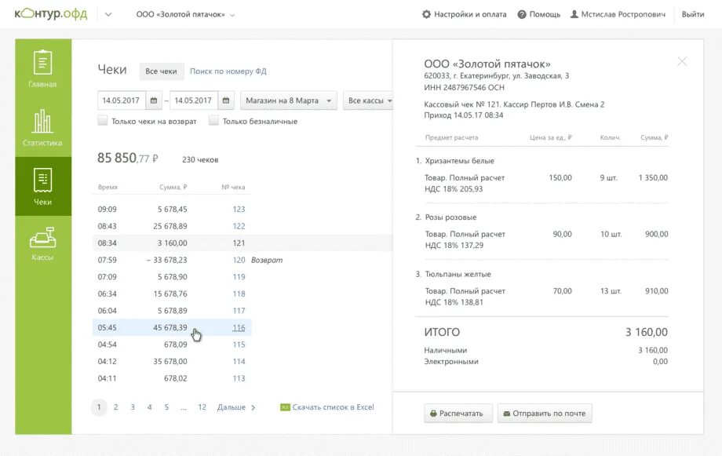
Task: Open Настройки и оплата
Action: (x=464, y=14)
